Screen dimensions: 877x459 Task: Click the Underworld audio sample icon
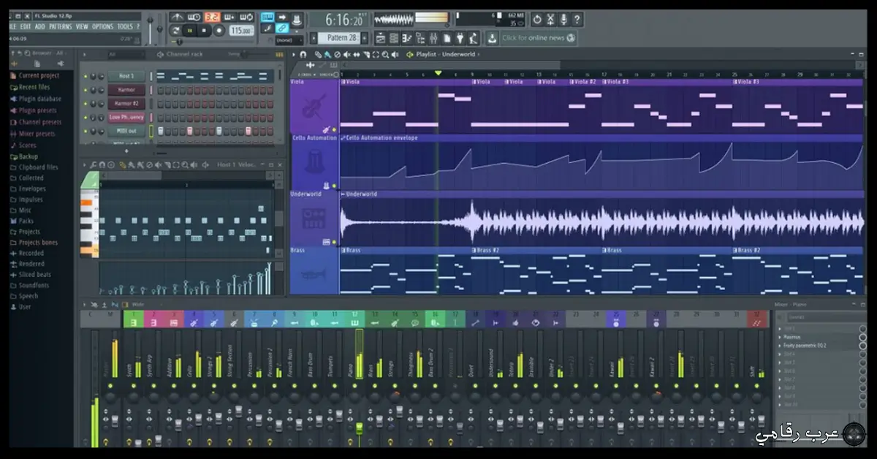[x=315, y=219]
